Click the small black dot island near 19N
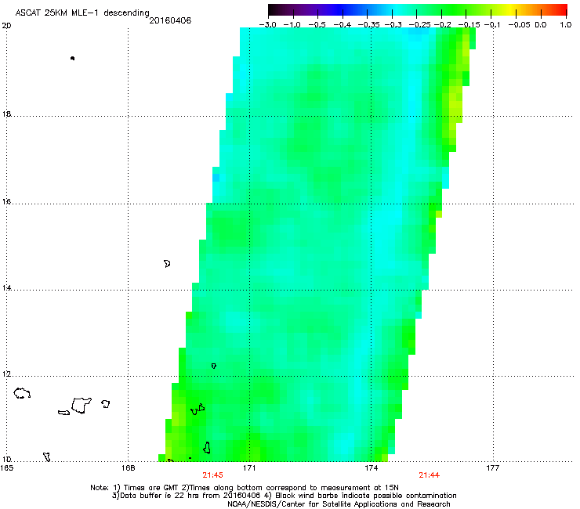Screen dimensions: 580x509 coord(72,58)
